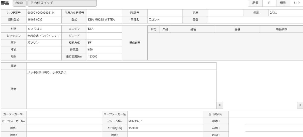Click the 品番 field in the top header table
Screen dimensions: 303x137
pyautogui.click(x=256, y=19)
